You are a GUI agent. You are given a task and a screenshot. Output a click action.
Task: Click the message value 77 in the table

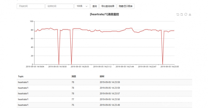(73, 99)
